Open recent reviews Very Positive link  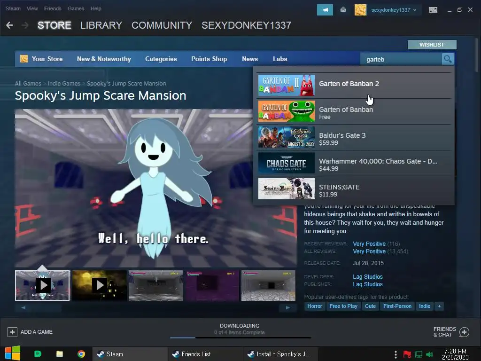pyautogui.click(x=369, y=244)
